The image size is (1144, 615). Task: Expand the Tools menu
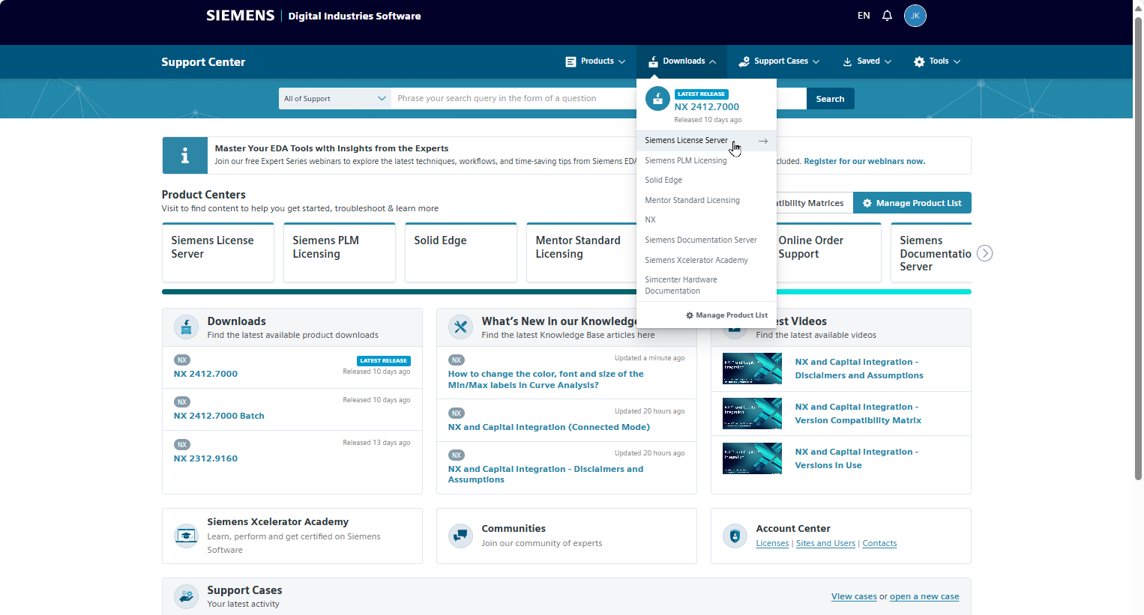point(937,61)
